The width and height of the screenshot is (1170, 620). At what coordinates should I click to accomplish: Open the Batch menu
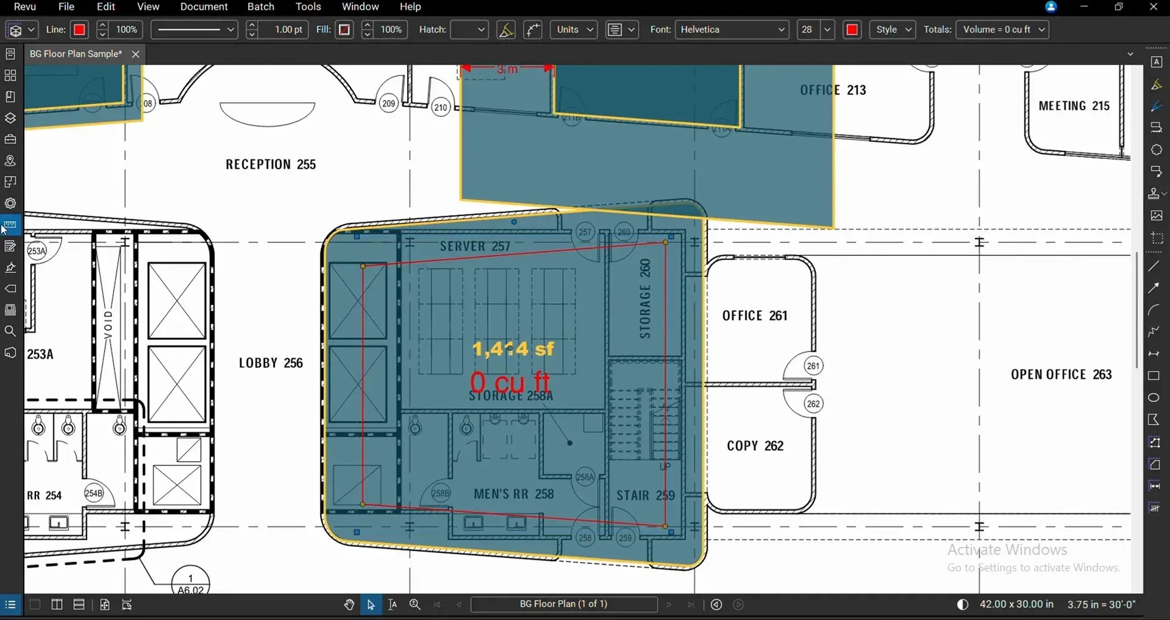(261, 7)
